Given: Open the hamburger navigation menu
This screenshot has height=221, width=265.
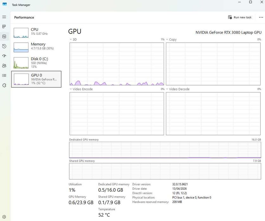Looking at the screenshot, I should click(x=4, y=17).
